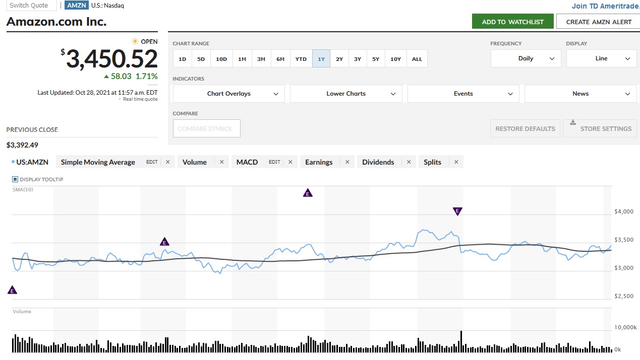Select the 10D chart range

[x=221, y=59]
